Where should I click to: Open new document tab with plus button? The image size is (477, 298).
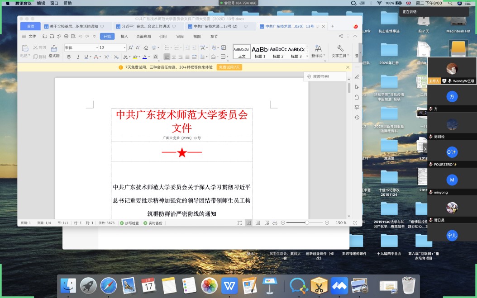333,26
